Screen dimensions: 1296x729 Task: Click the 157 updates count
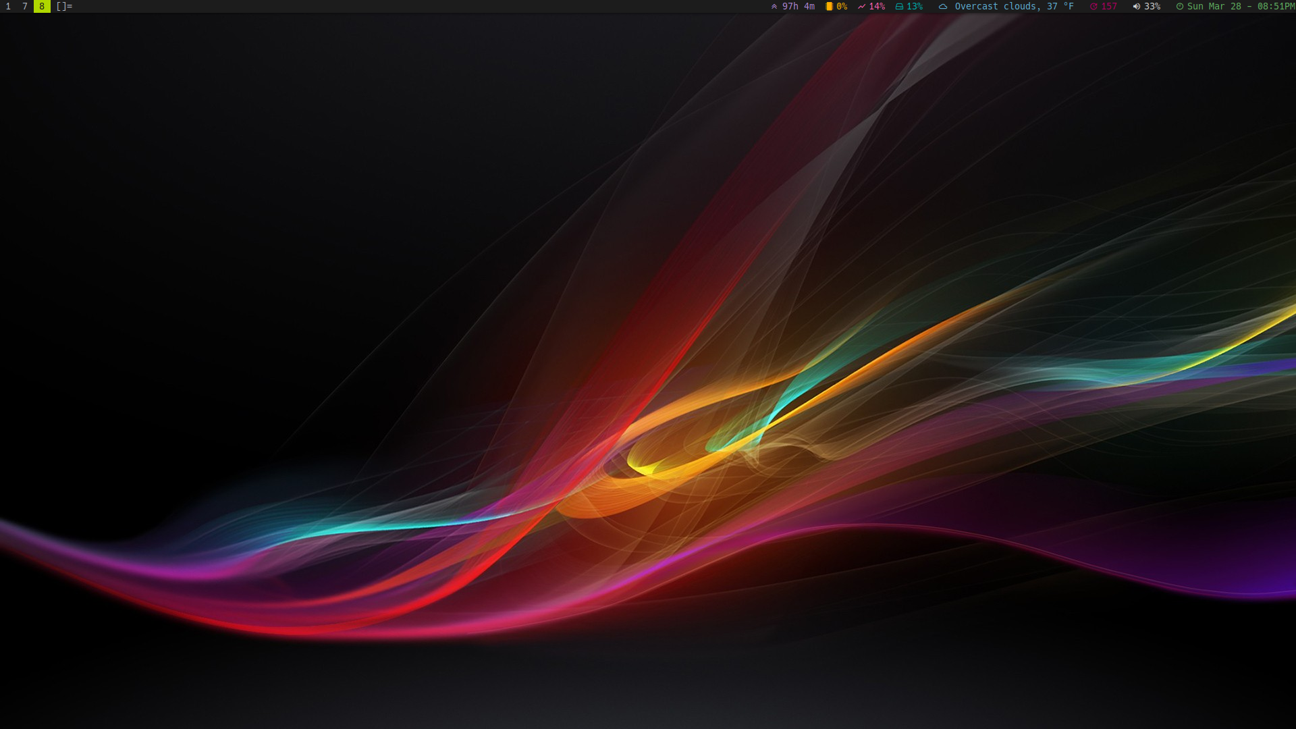tap(1109, 6)
